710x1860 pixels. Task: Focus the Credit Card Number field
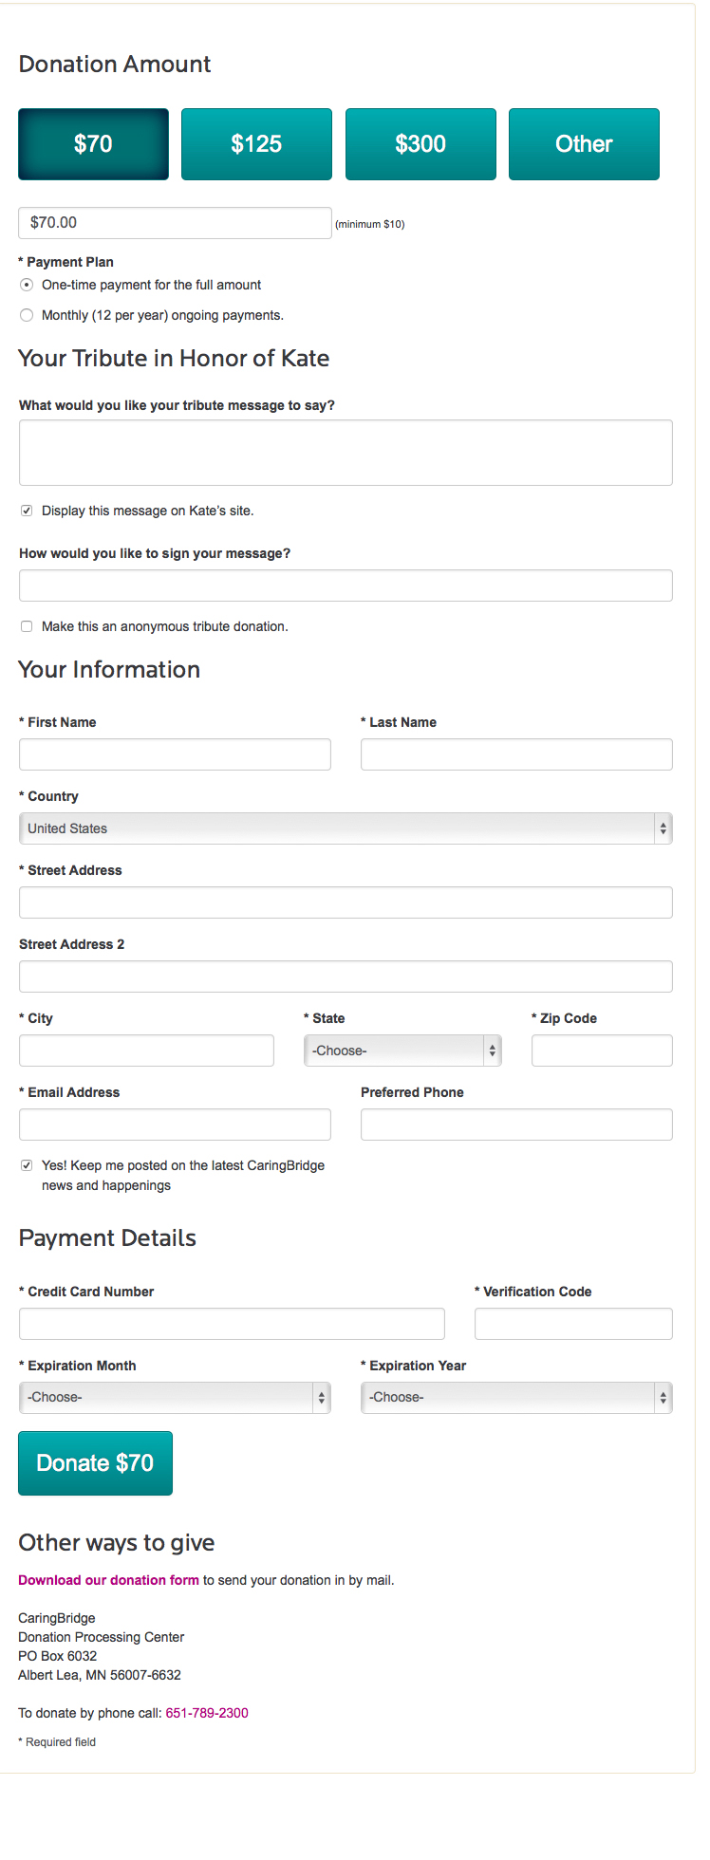pos(232,1324)
